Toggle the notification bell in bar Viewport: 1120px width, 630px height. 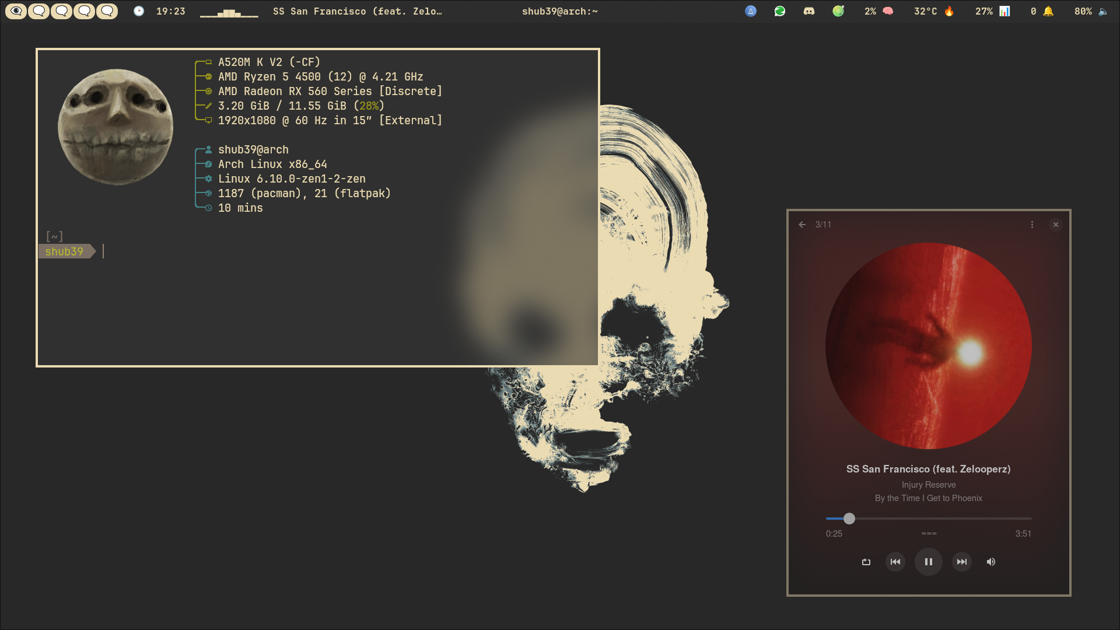[1048, 11]
